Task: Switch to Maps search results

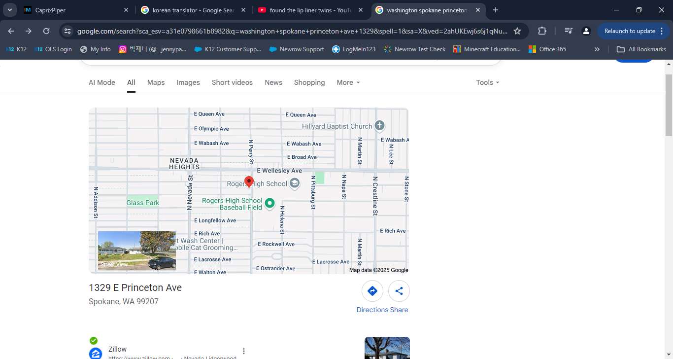Action: coord(156,82)
